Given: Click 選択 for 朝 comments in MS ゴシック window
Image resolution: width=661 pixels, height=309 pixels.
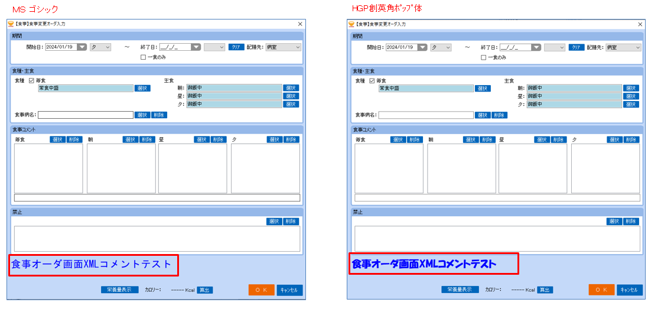Looking at the screenshot, I should (131, 139).
